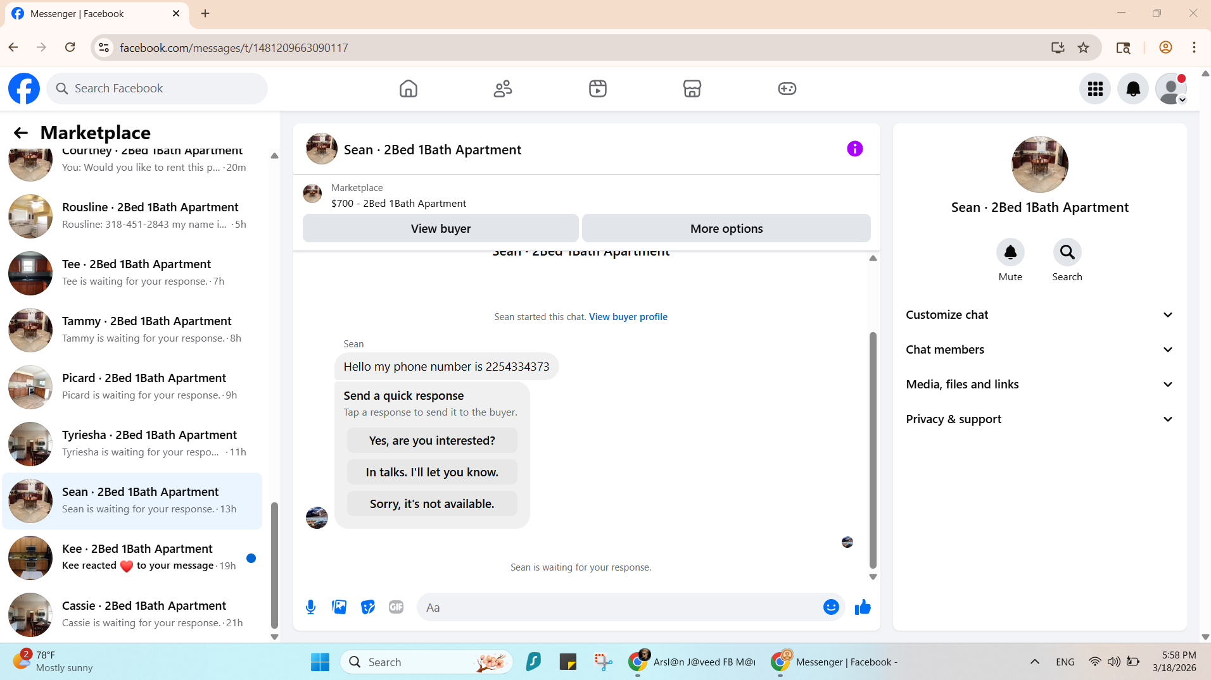Open Chrome three-dot menu
This screenshot has height=680, width=1211.
[1194, 47]
